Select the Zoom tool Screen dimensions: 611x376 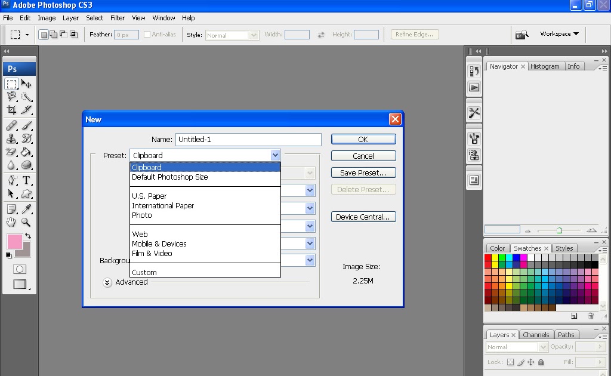[26, 222]
